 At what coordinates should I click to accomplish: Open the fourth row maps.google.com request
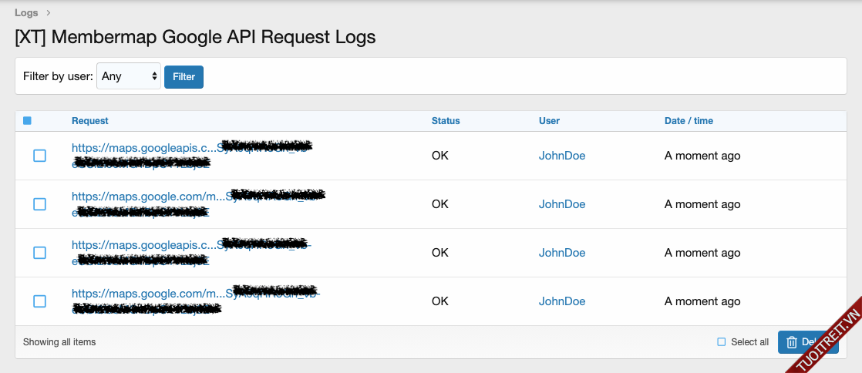(146, 294)
